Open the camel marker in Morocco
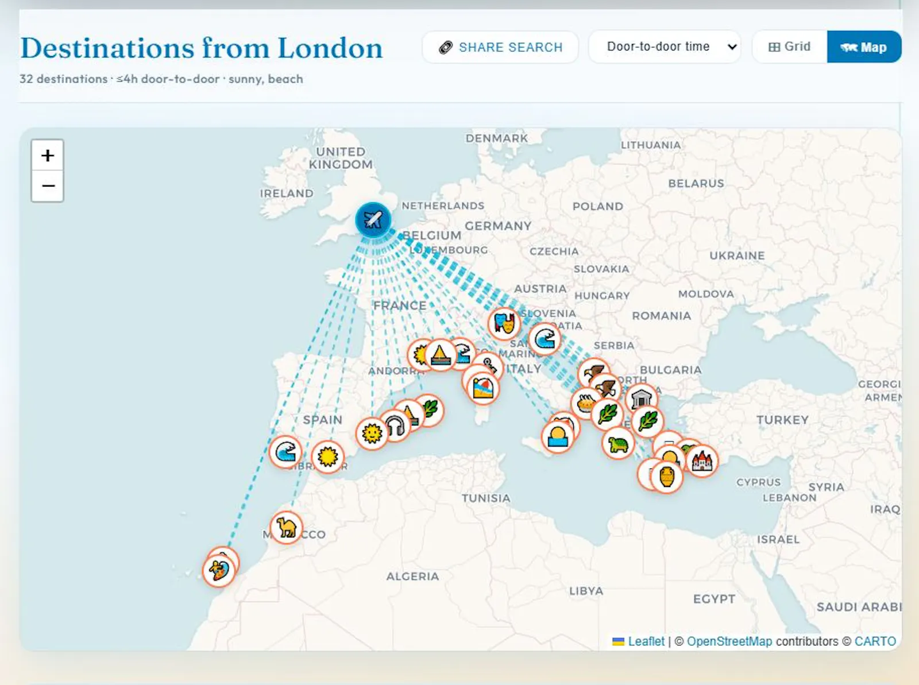919x685 pixels. coord(286,527)
